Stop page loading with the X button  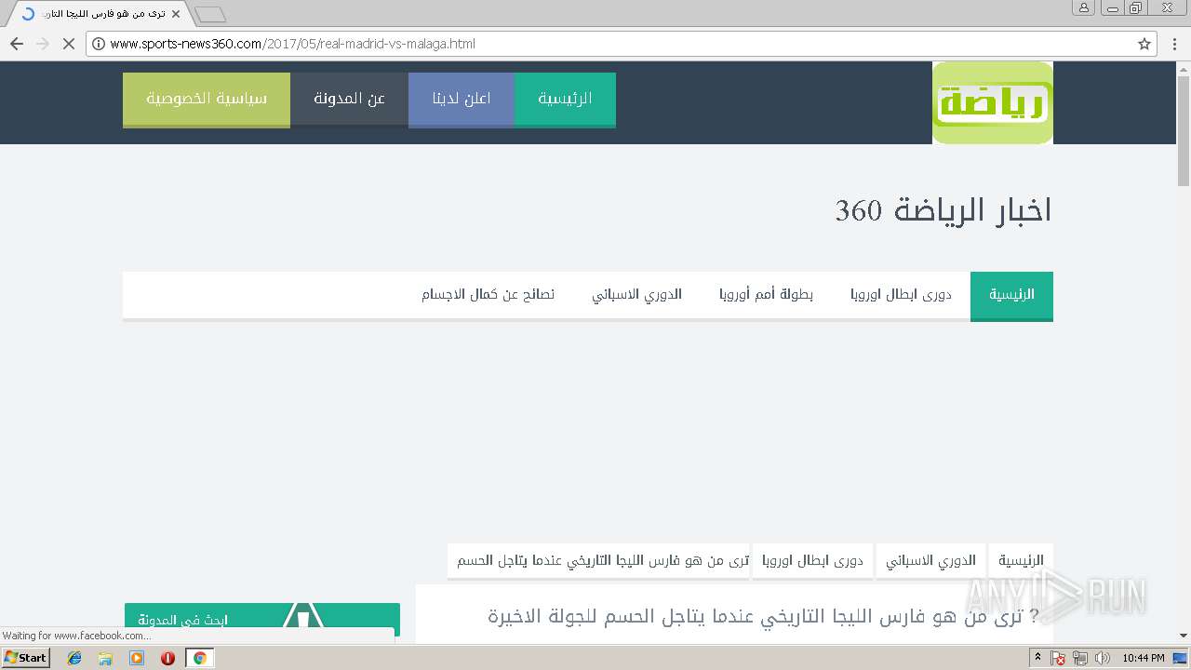[68, 44]
